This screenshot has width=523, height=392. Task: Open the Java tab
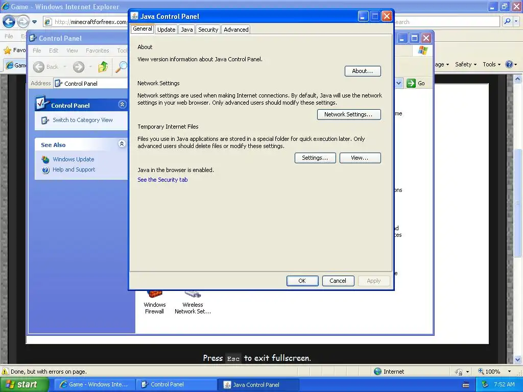(x=187, y=30)
